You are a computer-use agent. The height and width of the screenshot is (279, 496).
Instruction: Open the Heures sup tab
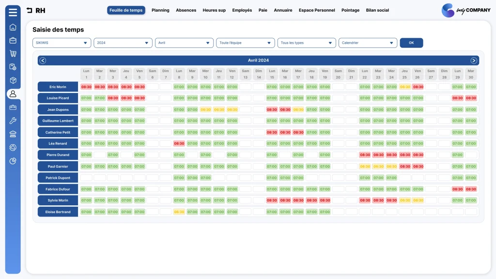point(214,10)
